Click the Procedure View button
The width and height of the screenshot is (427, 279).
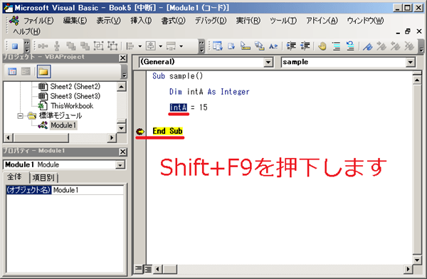point(139,270)
